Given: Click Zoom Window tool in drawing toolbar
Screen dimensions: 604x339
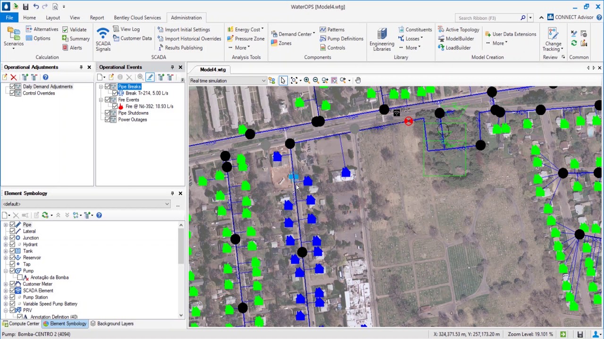Looking at the screenshot, I should [334, 81].
